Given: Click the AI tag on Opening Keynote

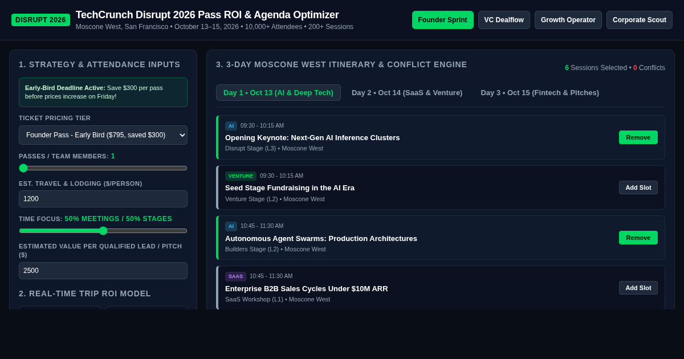Looking at the screenshot, I should coord(231,126).
